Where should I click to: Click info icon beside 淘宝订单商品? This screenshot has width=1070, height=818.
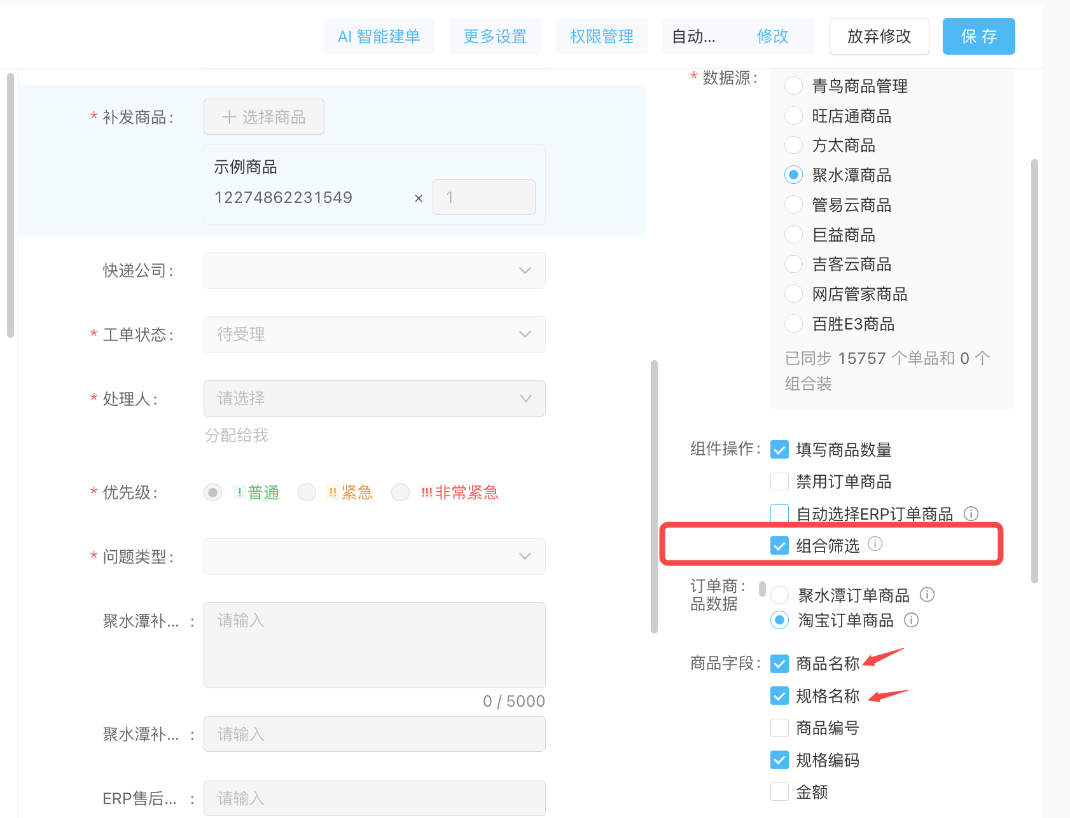click(912, 620)
